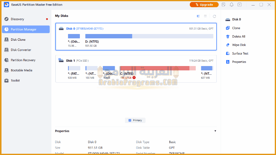Click Clone in the right panel
276x155 pixels.
(236, 28)
